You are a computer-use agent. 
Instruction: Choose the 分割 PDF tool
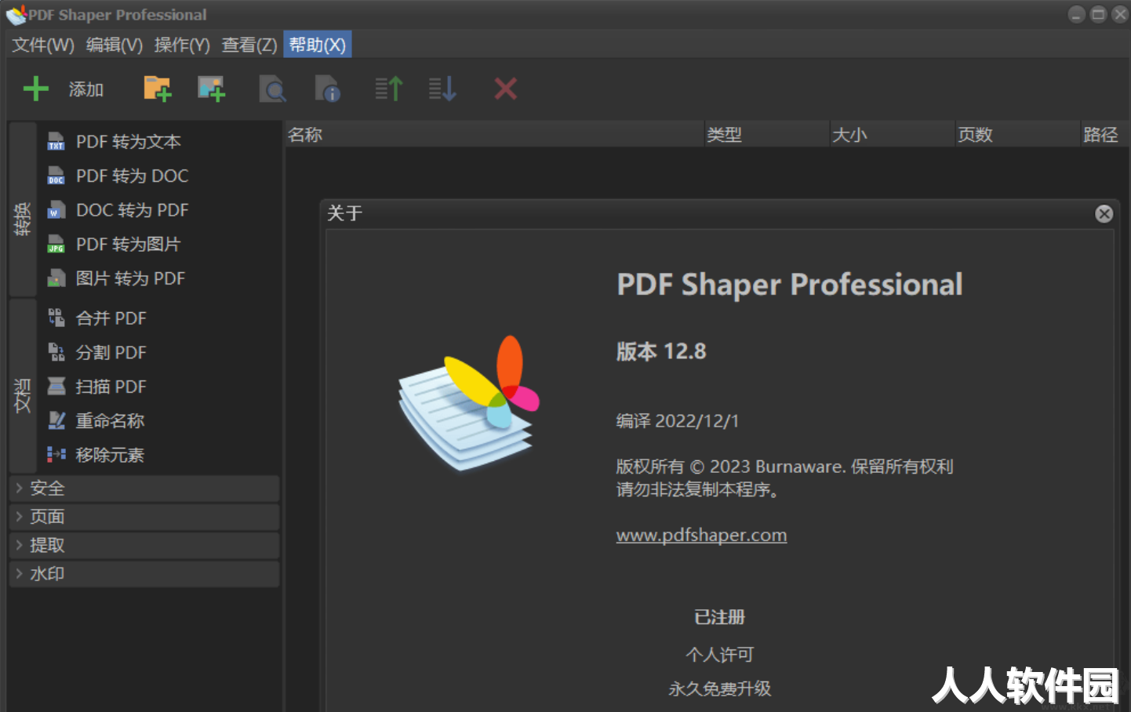[111, 352]
